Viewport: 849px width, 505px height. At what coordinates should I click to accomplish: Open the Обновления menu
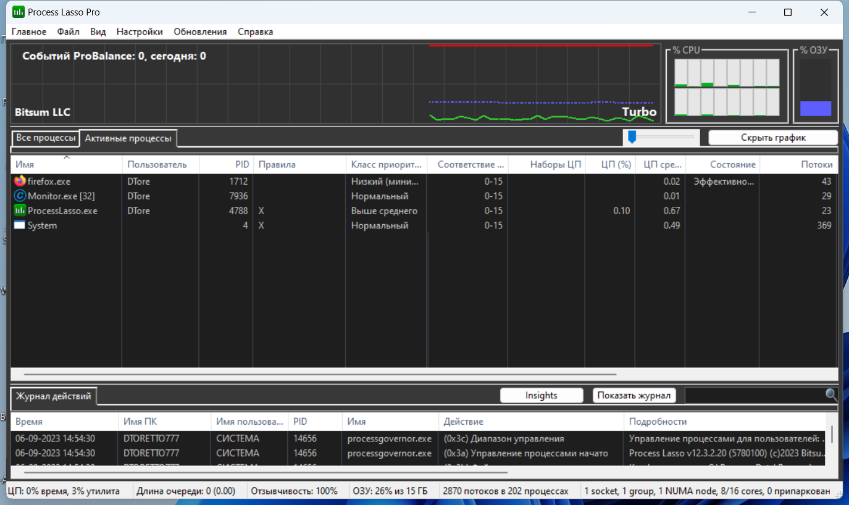[x=200, y=31]
